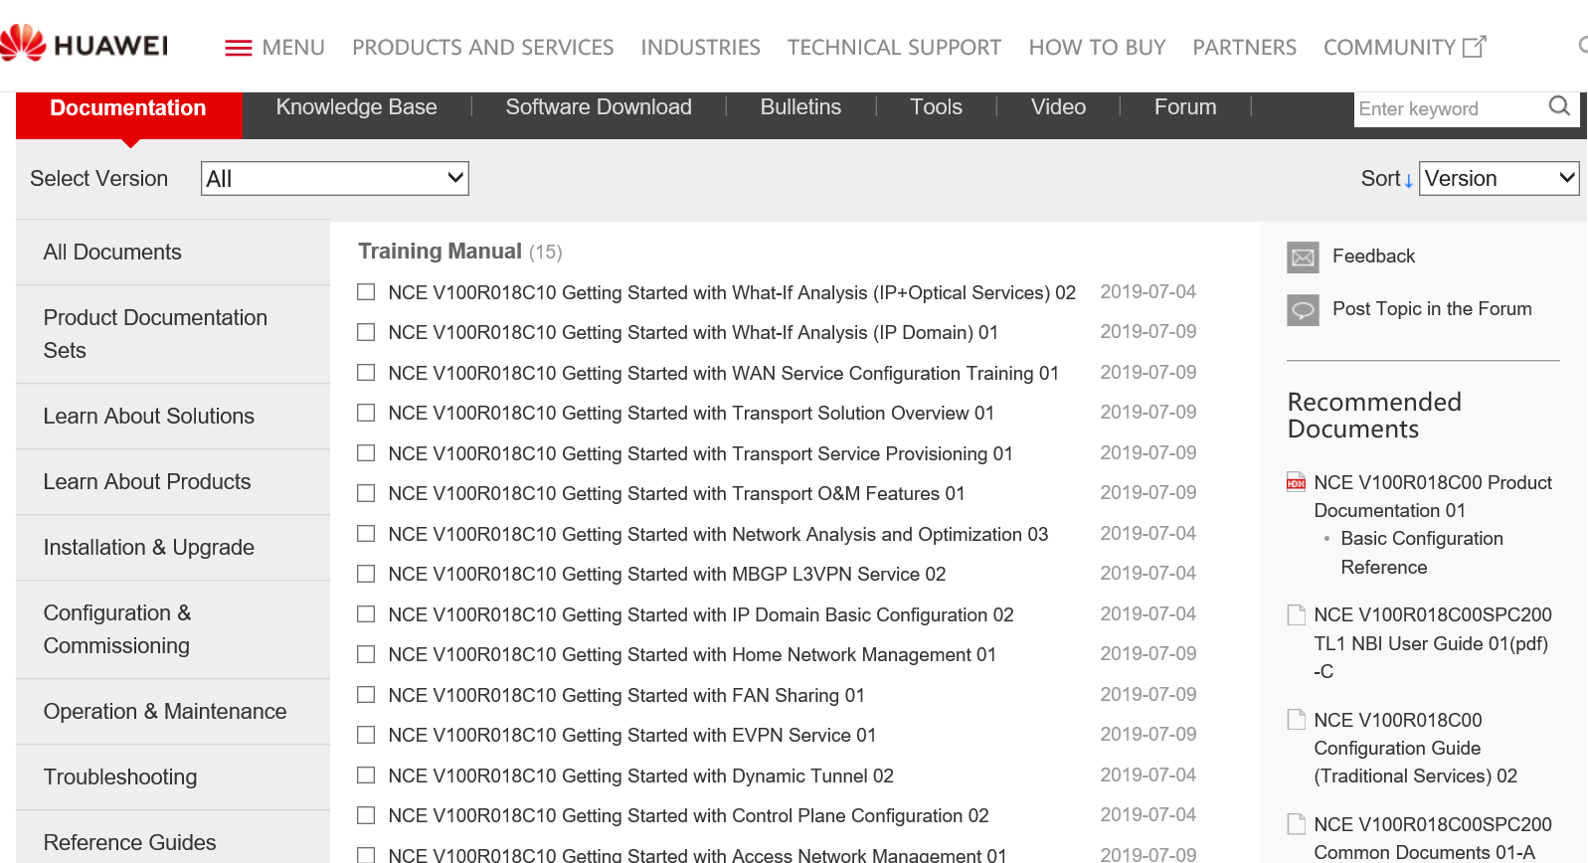Screen dimensions: 1588x863
Task: Tick WAN Service Configuration Training 01 checkbox
Action: (x=366, y=373)
